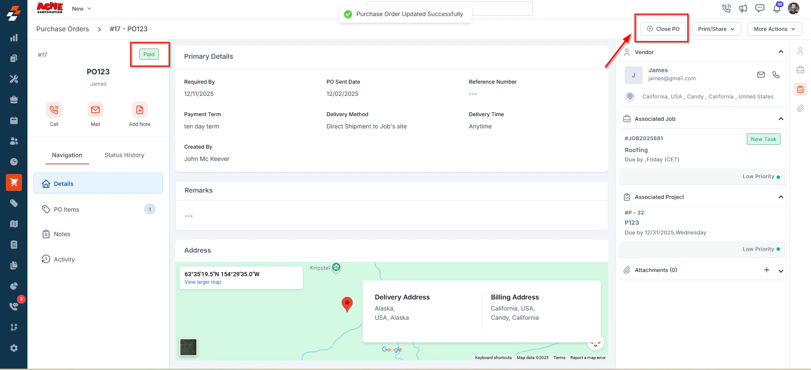Image resolution: width=811 pixels, height=370 pixels.
Task: Click the New Task status badge
Action: [x=763, y=139]
